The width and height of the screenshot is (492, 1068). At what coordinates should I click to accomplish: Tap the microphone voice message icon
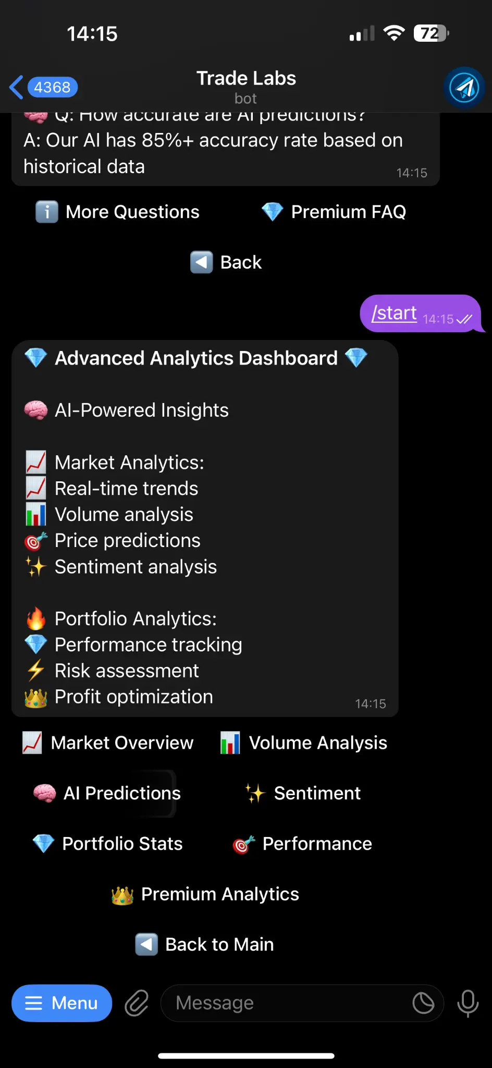coord(468,1003)
